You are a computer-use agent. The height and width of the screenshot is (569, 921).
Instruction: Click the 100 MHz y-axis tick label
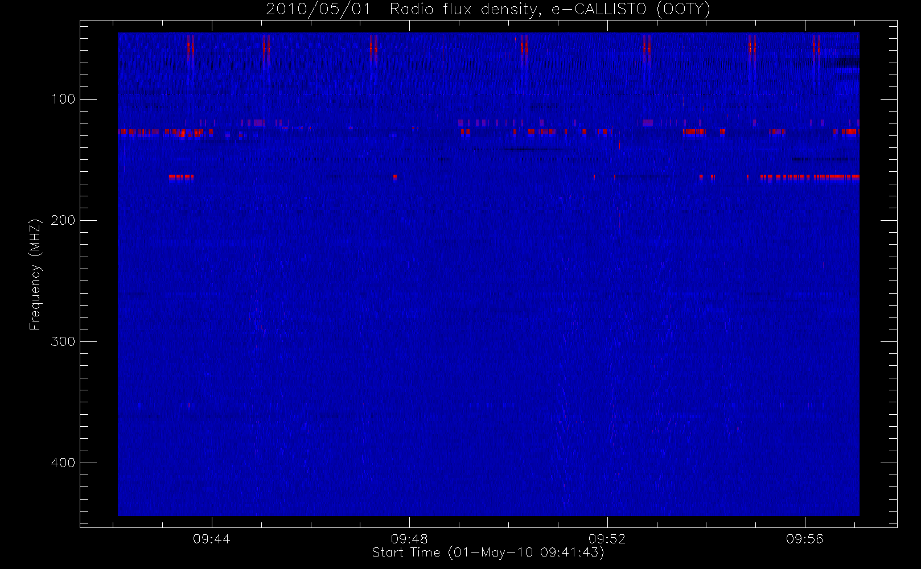point(63,99)
